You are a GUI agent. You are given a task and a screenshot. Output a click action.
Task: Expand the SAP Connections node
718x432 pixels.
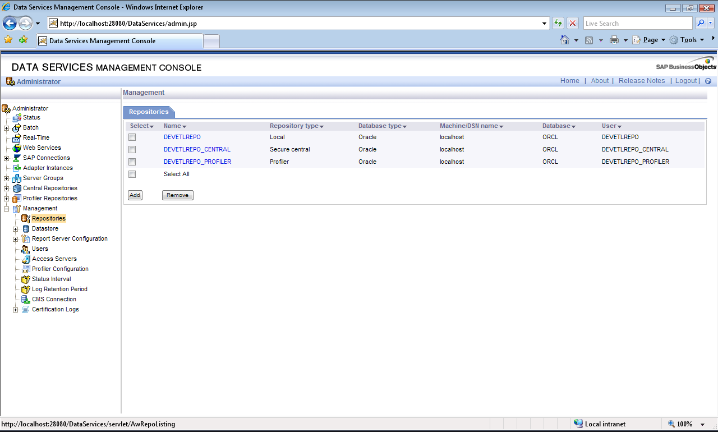(7, 158)
